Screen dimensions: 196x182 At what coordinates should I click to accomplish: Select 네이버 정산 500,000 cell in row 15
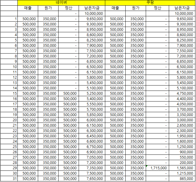coord(69,94)
